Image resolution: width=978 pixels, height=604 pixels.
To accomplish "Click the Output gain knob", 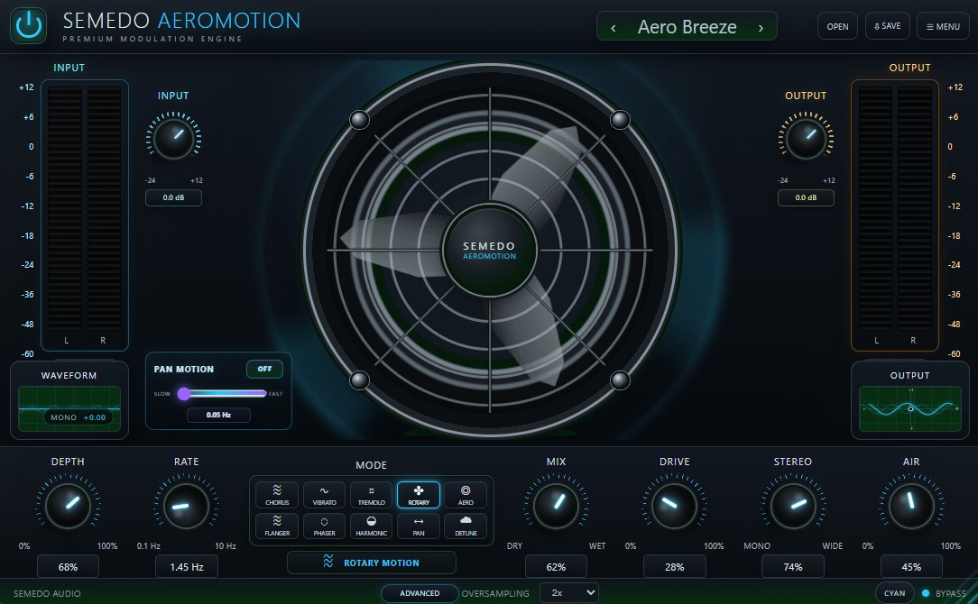I will tap(806, 138).
